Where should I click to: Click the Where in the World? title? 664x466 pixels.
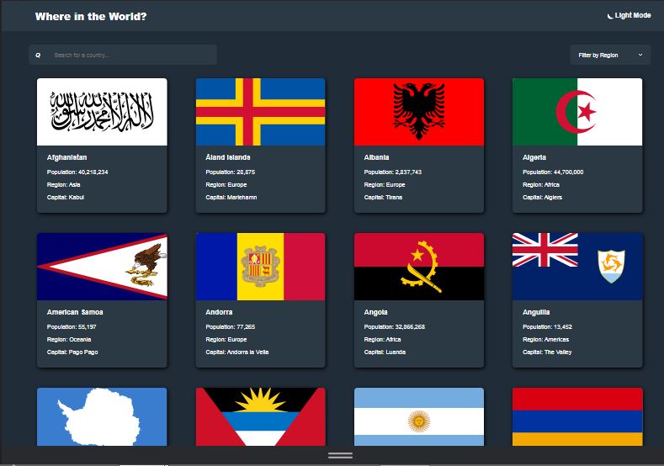click(91, 16)
